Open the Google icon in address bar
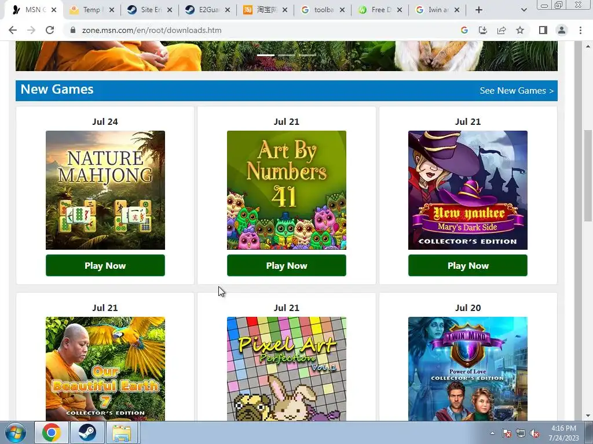 tap(464, 30)
